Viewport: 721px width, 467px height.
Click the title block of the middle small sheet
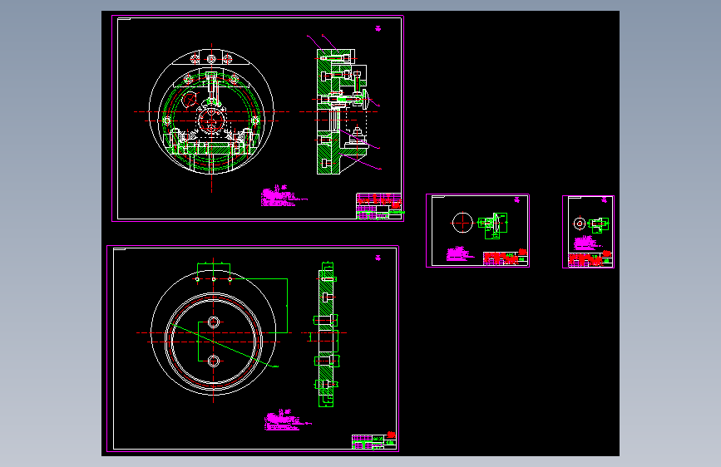[506, 258]
